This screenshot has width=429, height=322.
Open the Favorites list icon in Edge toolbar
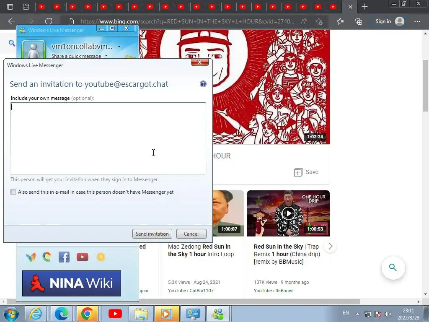[340, 21]
